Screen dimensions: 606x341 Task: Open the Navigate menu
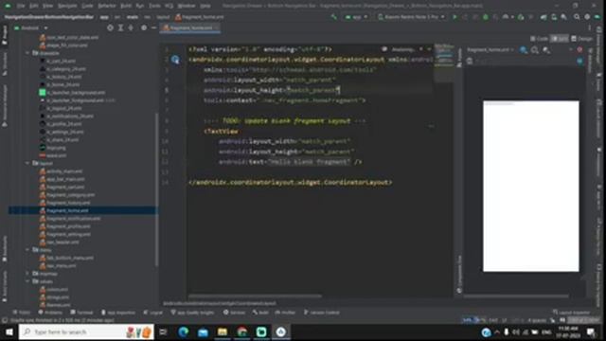67,6
